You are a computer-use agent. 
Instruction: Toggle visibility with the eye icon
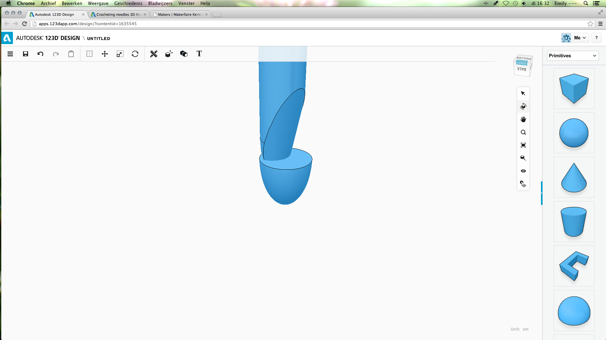pos(523,171)
